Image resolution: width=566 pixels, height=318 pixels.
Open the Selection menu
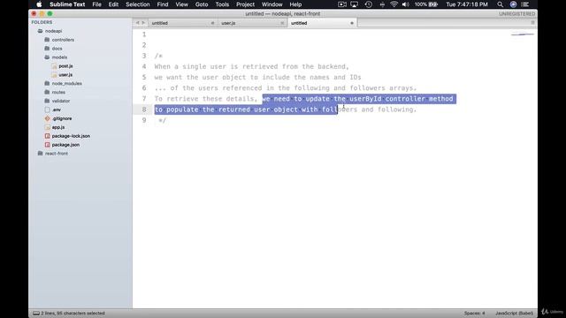pos(138,4)
